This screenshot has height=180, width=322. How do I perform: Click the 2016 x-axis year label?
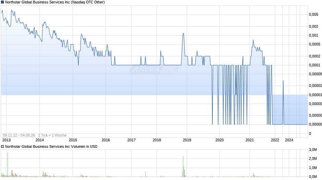pyautogui.click(x=106, y=140)
